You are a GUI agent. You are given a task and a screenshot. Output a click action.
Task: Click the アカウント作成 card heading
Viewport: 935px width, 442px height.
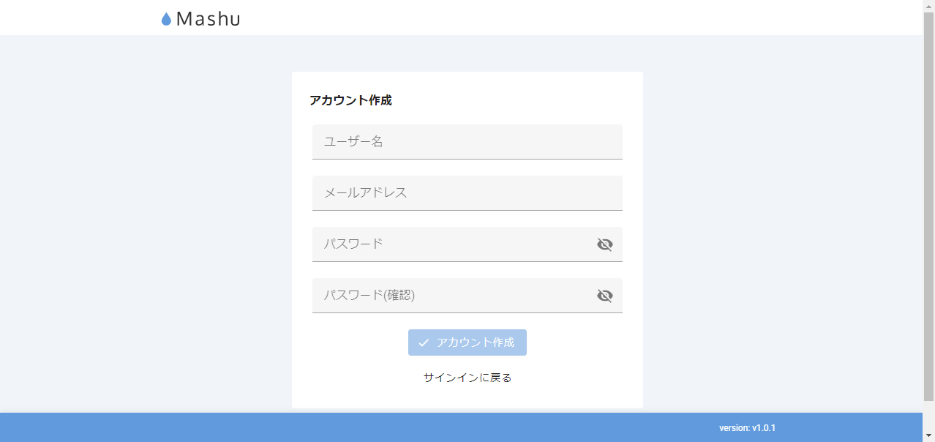click(x=350, y=101)
